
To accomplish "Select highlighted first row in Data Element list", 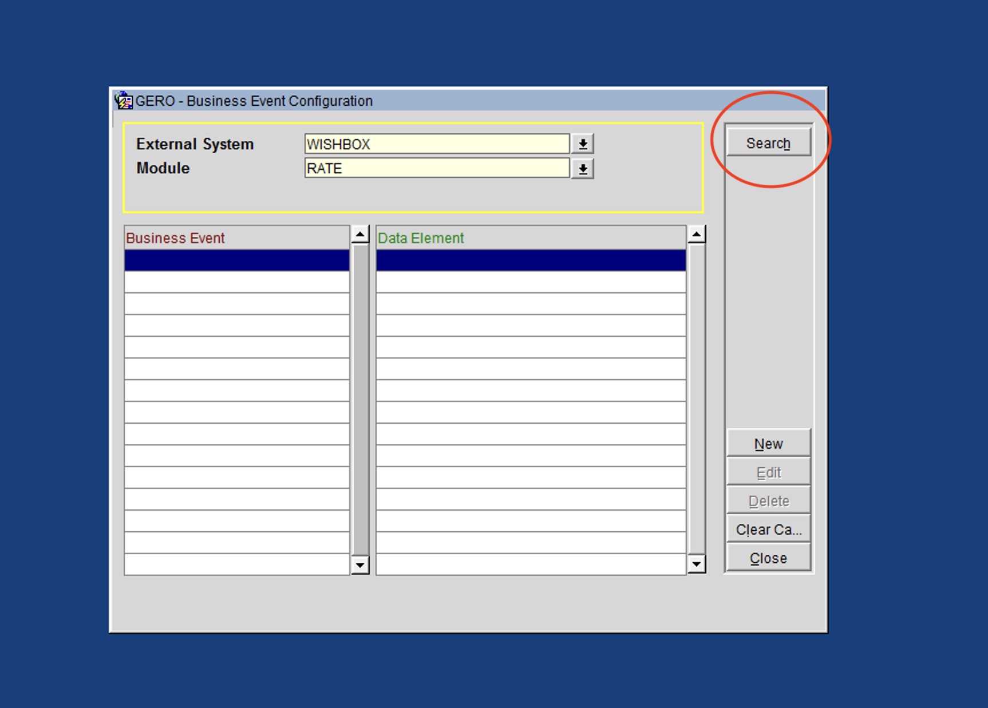I will coord(530,260).
